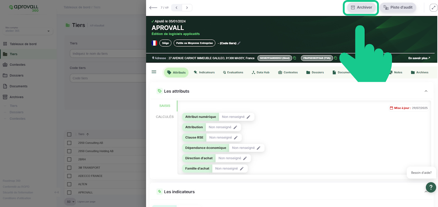Image resolution: width=438 pixels, height=207 pixels.
Task: Copy the Siret number
Action: point(295,58)
